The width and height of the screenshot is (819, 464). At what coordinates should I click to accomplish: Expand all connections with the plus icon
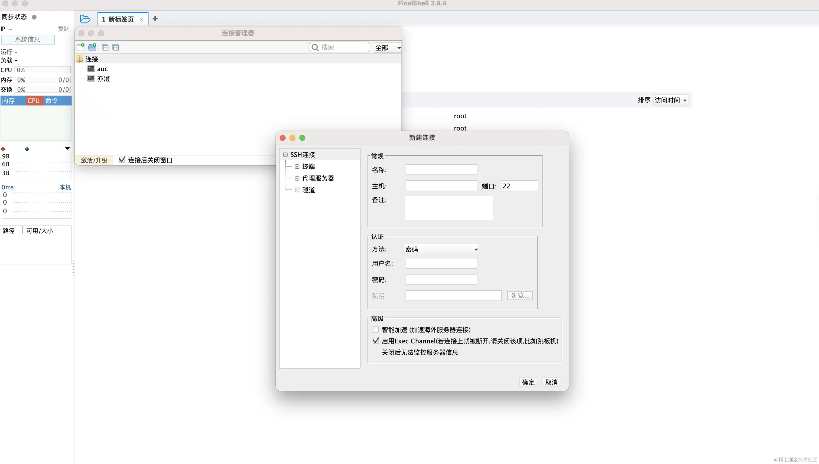[x=116, y=47]
